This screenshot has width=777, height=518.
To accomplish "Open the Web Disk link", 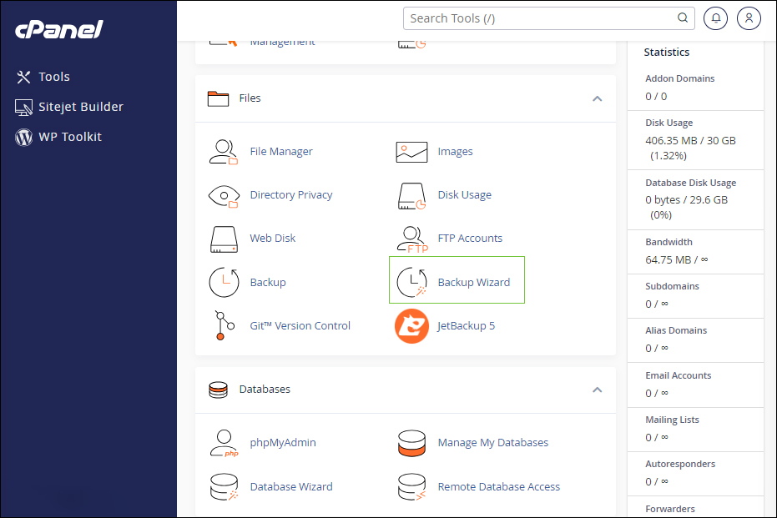I will tap(273, 239).
